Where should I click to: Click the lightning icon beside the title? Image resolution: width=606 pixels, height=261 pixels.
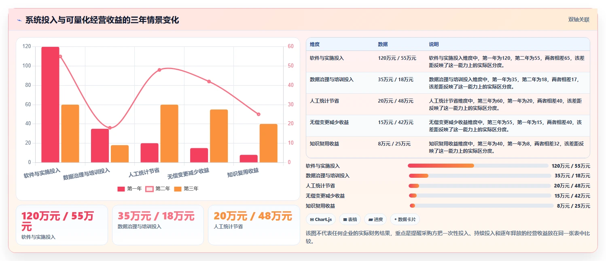[x=19, y=20]
